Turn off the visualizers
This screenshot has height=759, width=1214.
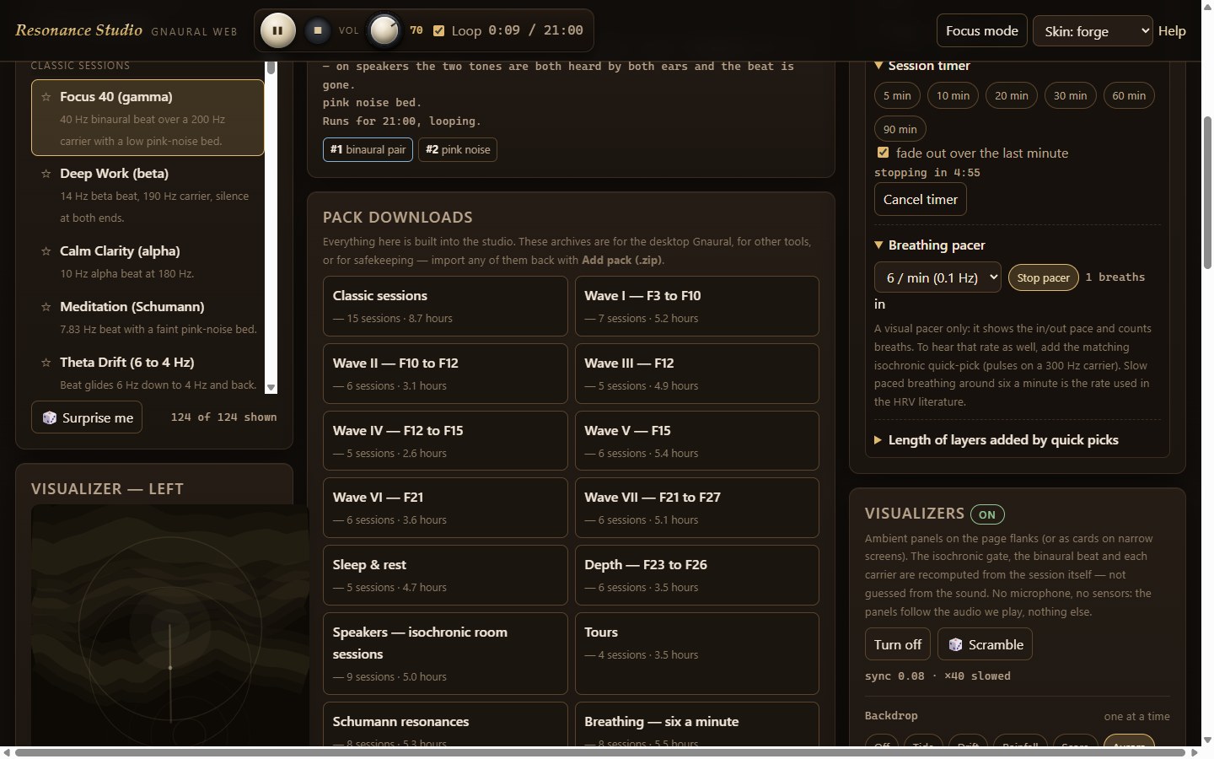[898, 644]
